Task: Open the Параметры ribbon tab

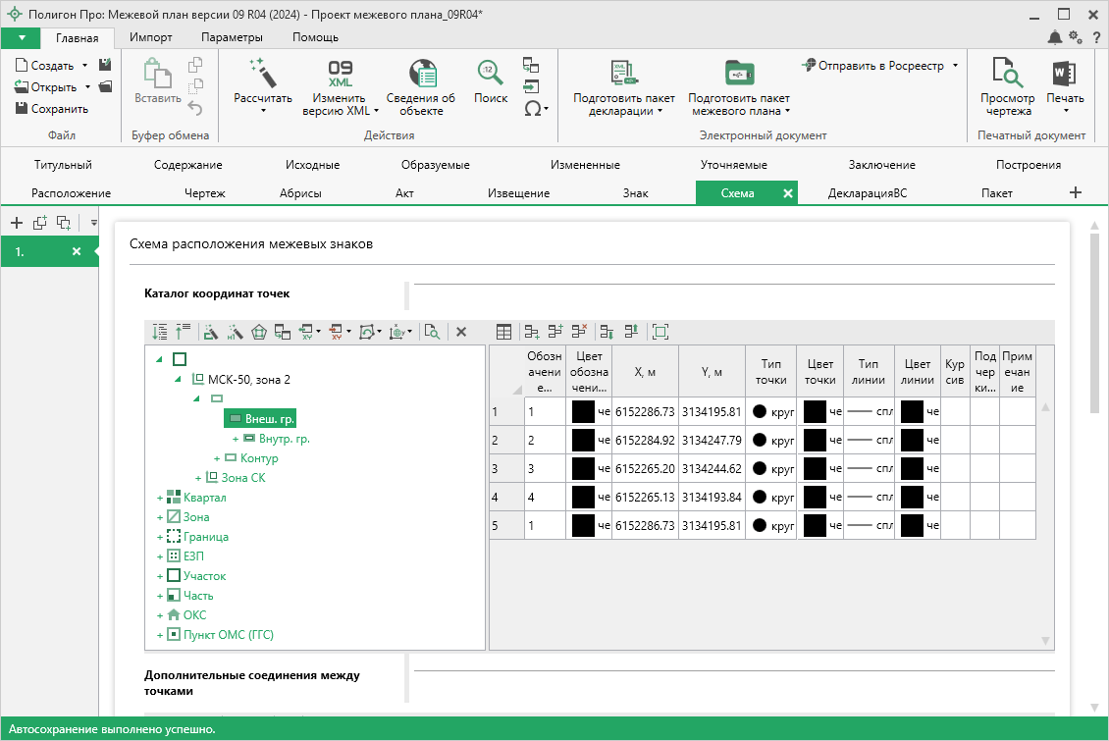Action: (x=232, y=37)
